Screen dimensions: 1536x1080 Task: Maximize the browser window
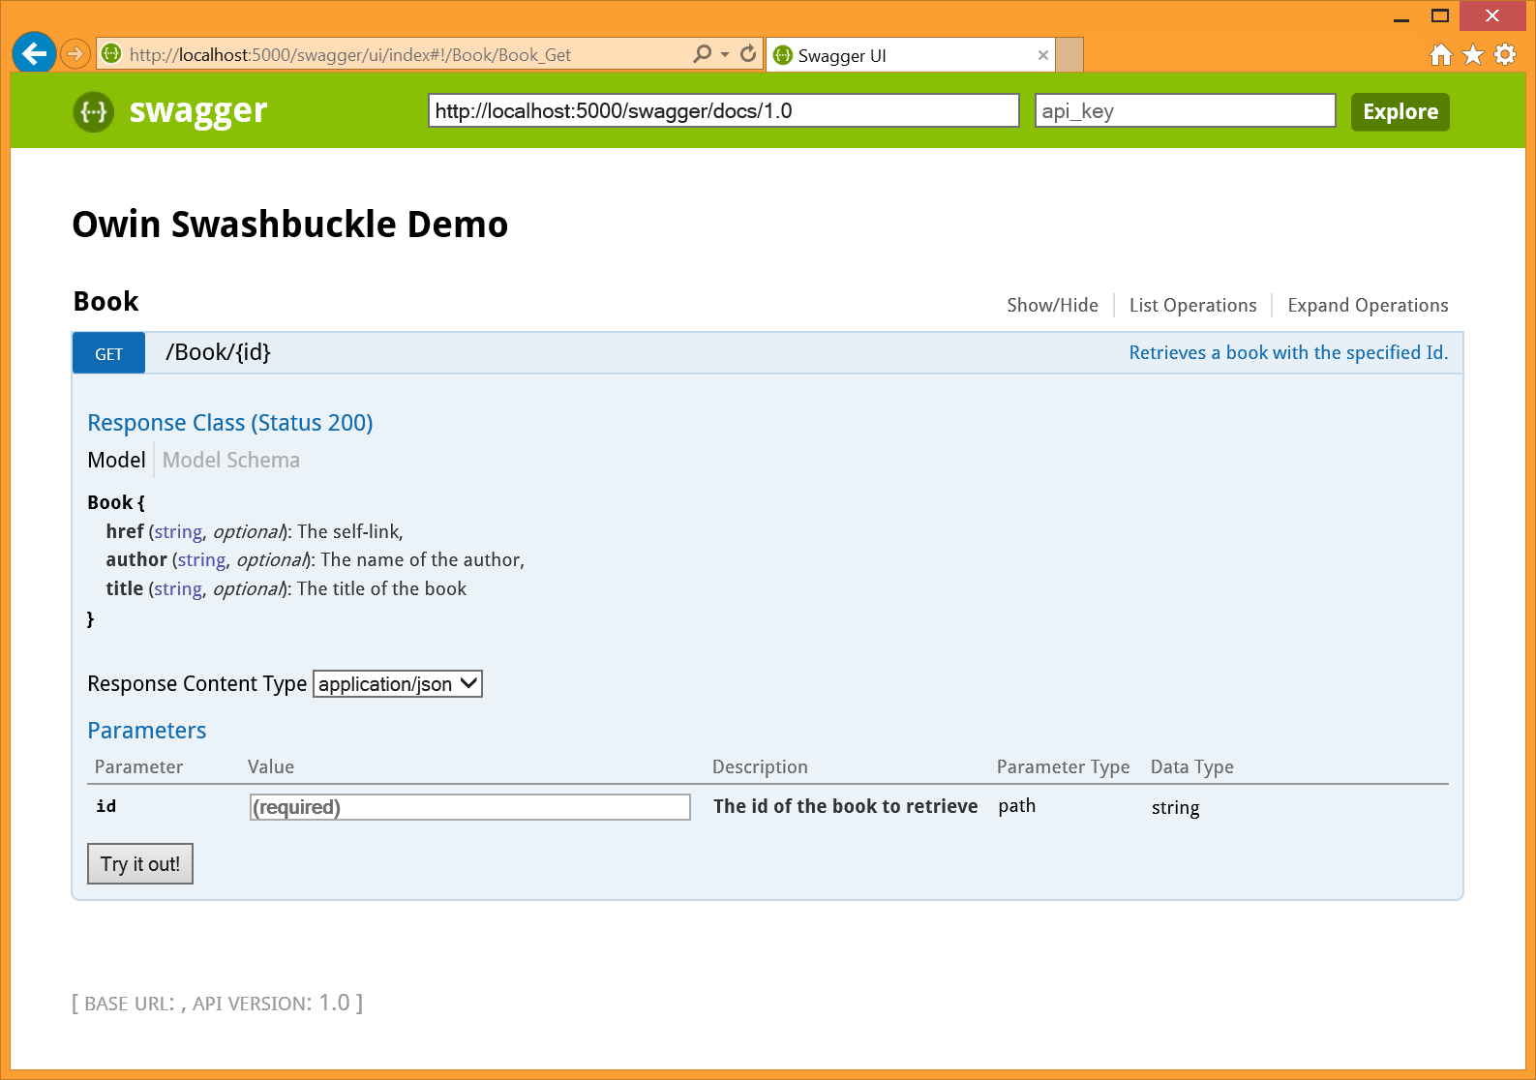pos(1440,16)
